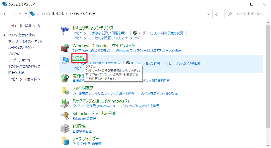The height and width of the screenshot is (148, 271).
Task: Click the scrollbar down arrow
Action: [x=269, y=146]
